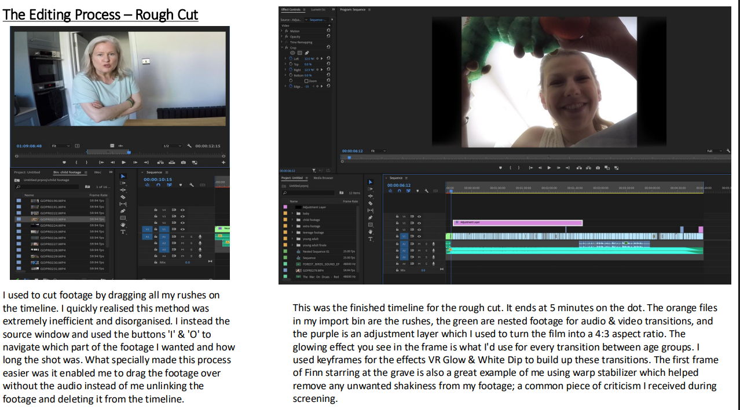740x410 pixels.
Task: Toggle V4 track output eye under timecode 00:00:10:15
Action: [182, 210]
